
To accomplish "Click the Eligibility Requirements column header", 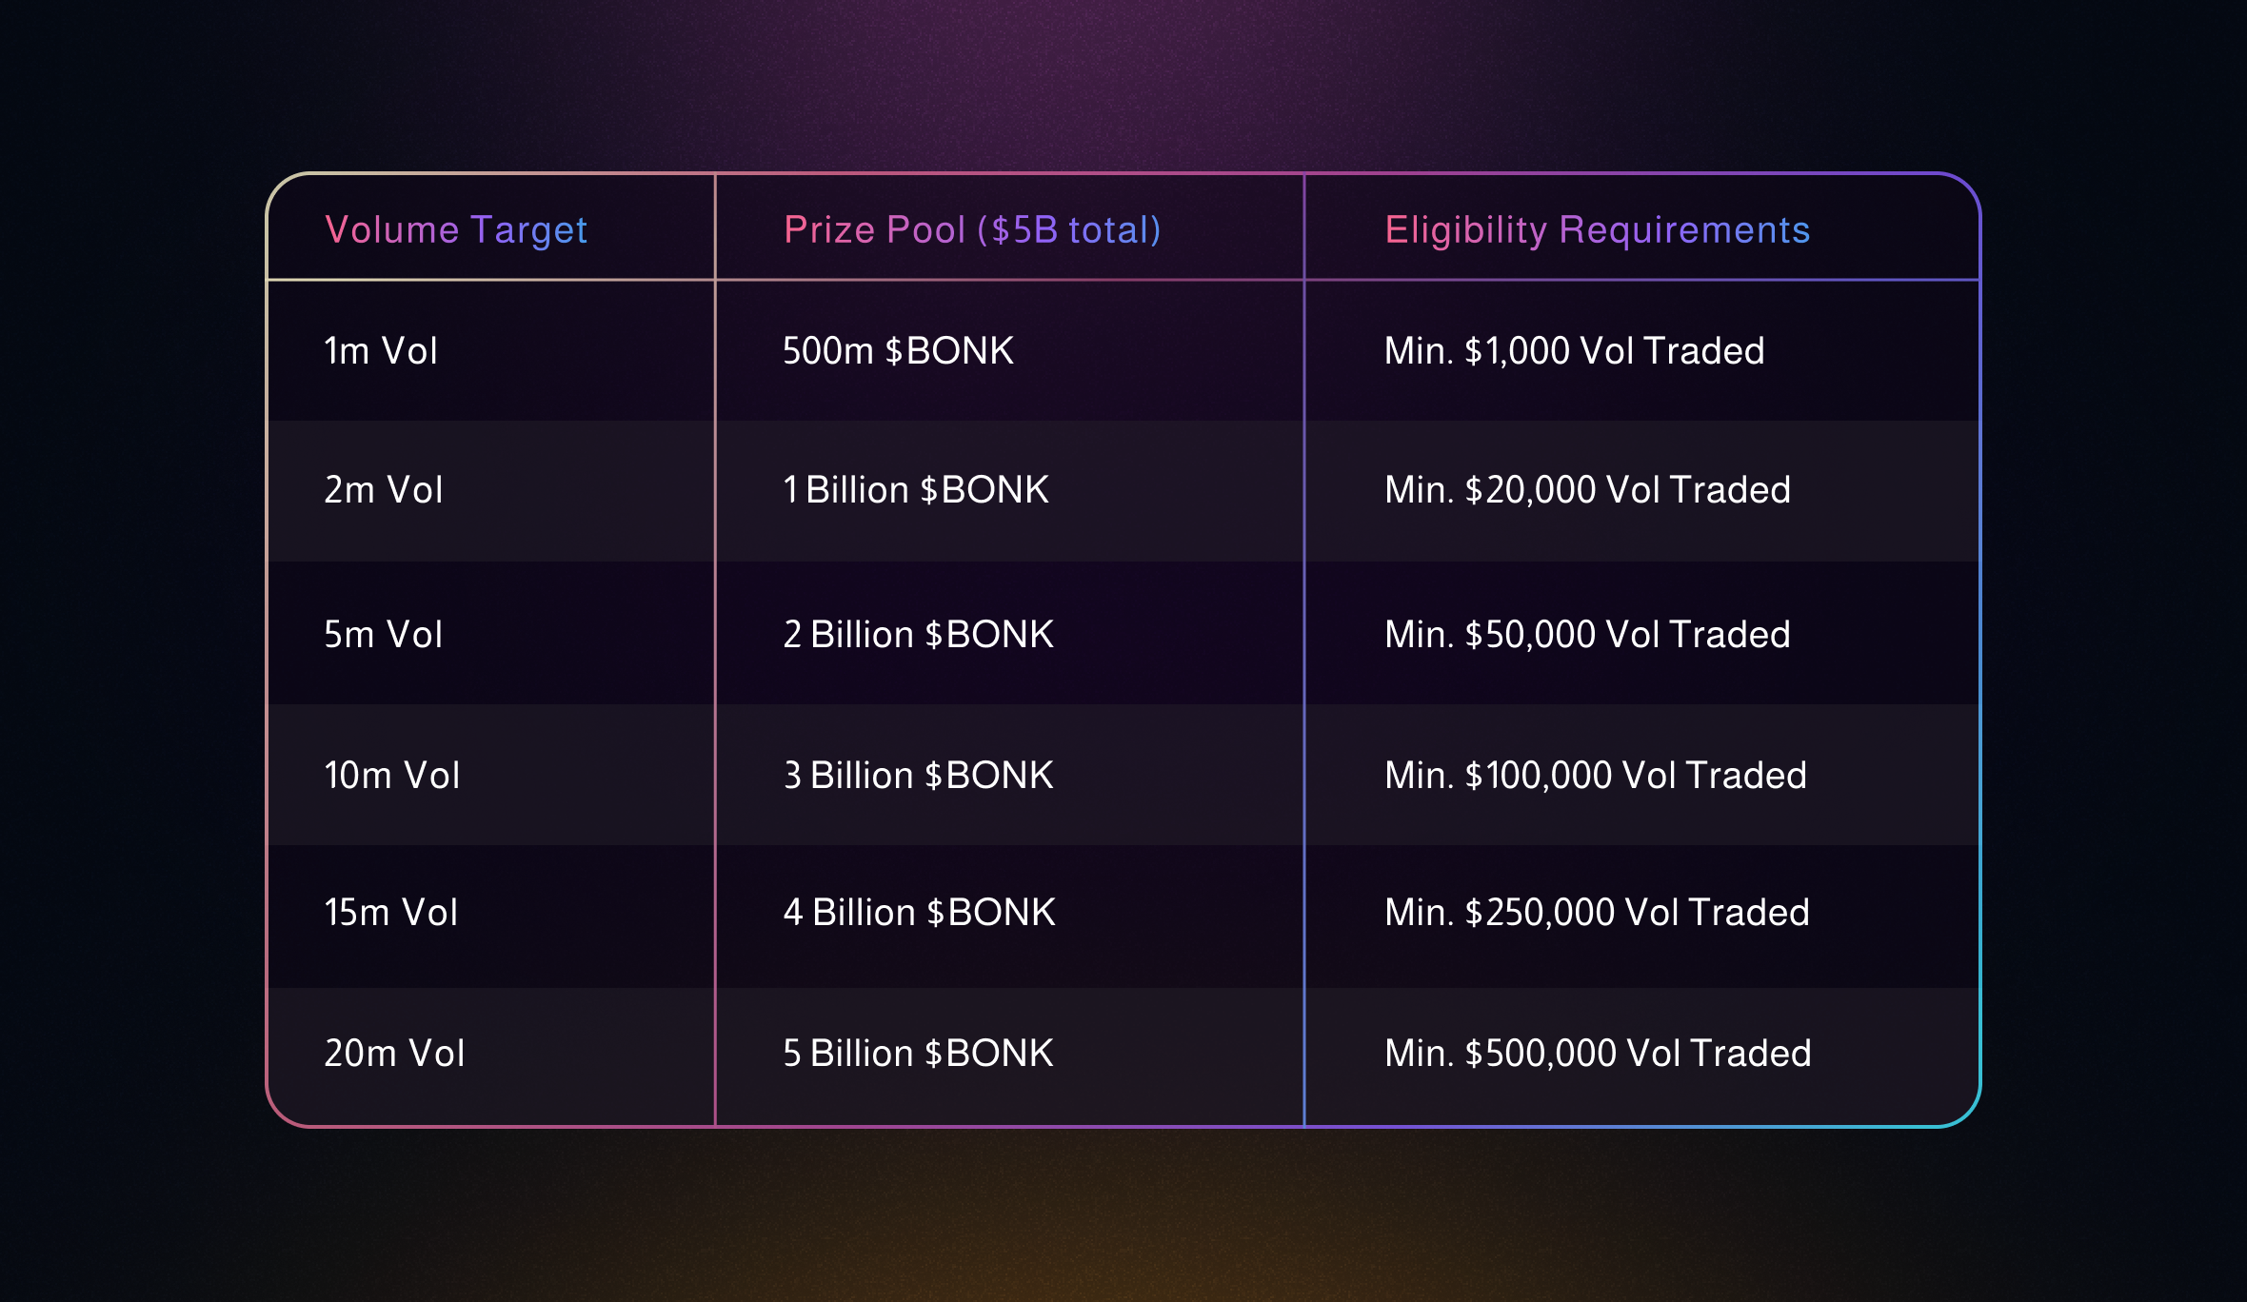I will tap(1597, 230).
